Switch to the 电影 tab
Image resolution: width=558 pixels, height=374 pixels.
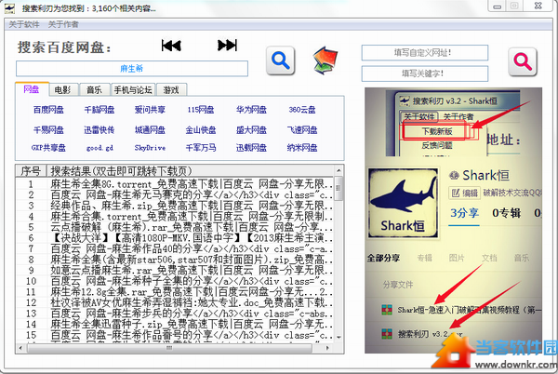63,90
